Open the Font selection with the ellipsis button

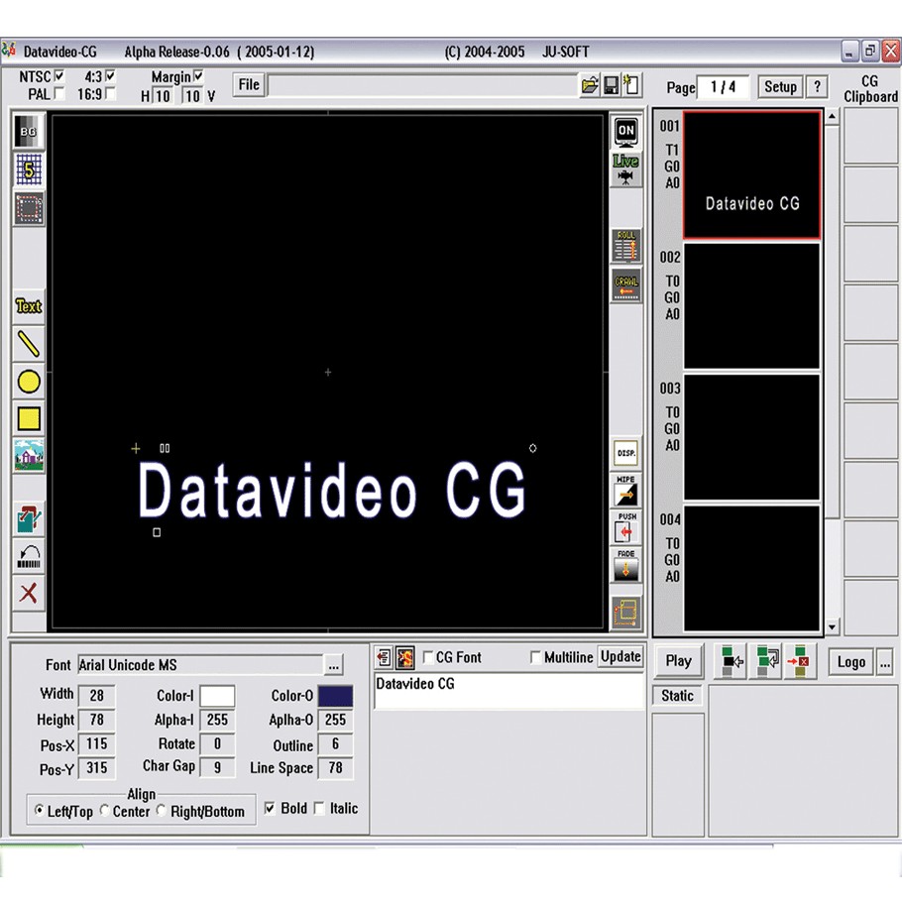tap(333, 665)
